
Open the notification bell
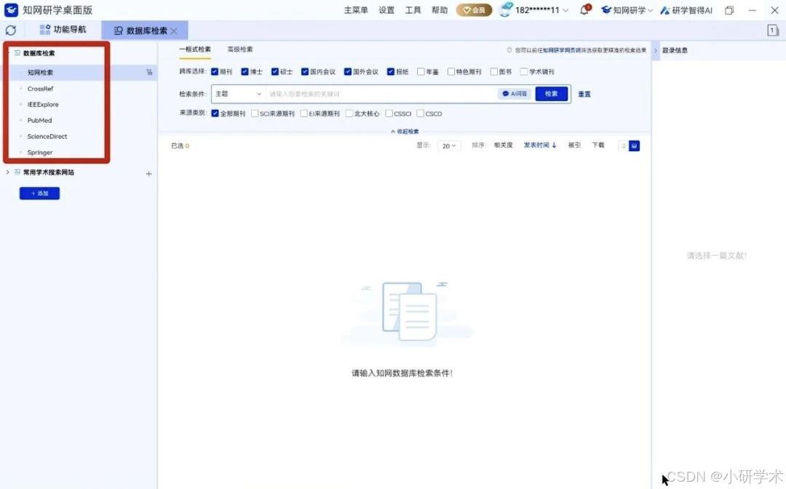click(585, 9)
